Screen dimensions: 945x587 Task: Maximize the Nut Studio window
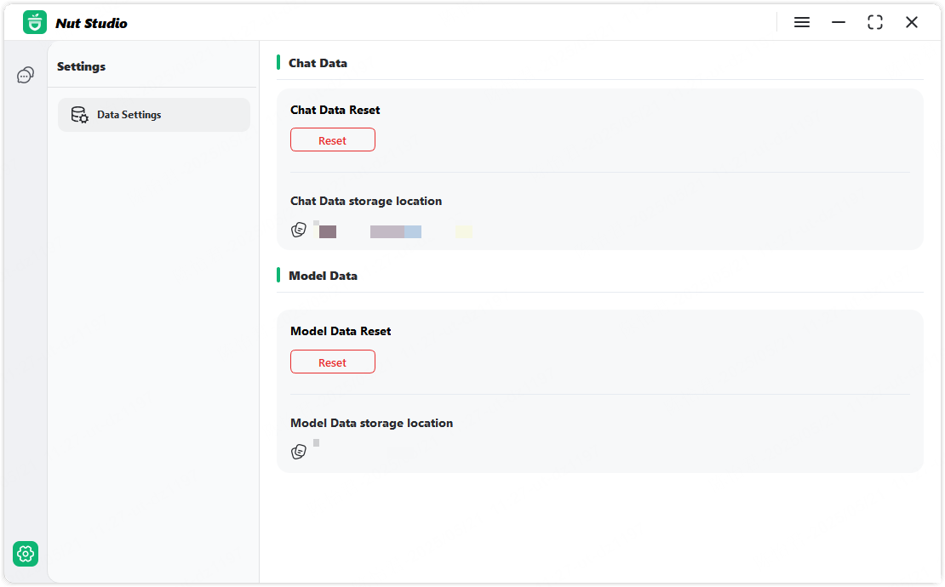pos(875,22)
